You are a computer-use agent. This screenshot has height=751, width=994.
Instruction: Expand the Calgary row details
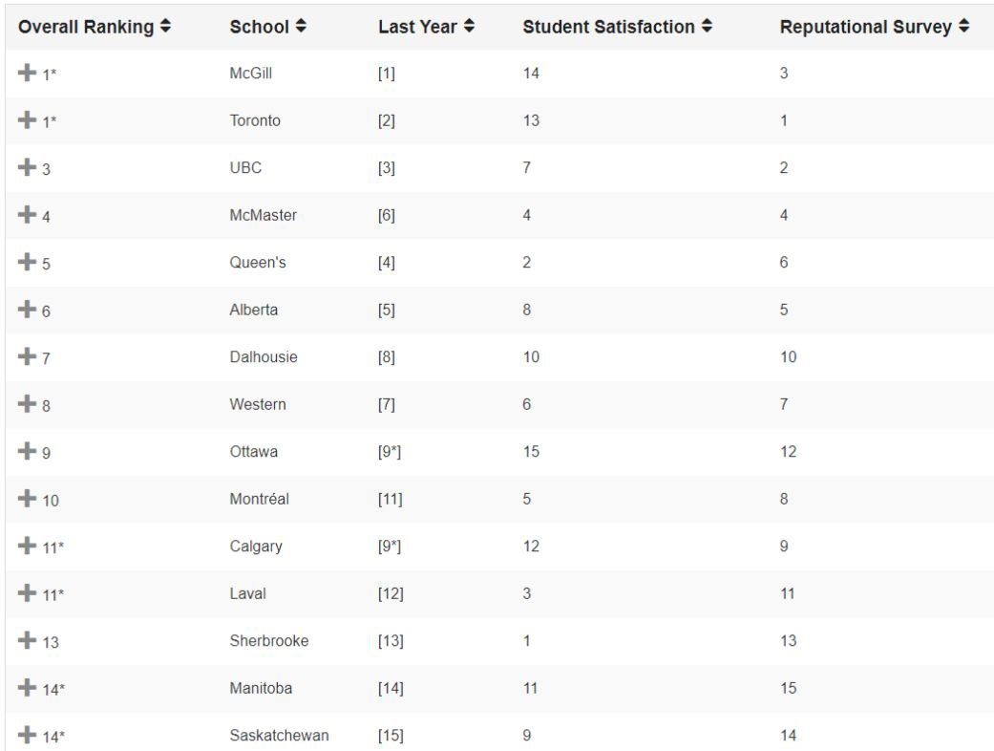(27, 546)
